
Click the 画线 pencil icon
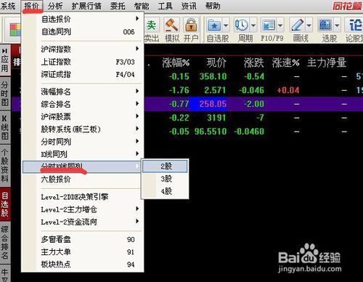click(x=298, y=25)
